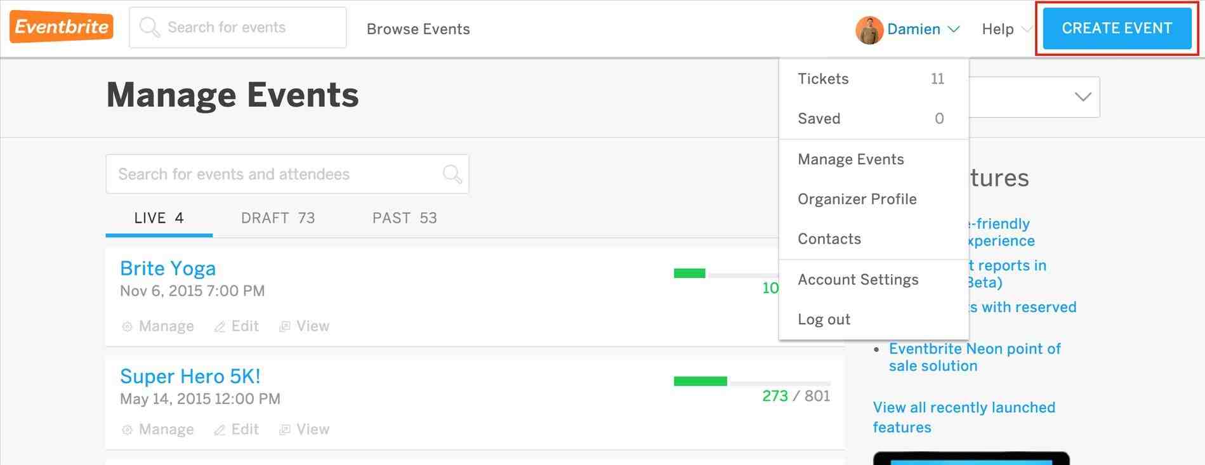Click the View icon under Super Hero 5K!

coord(285,430)
